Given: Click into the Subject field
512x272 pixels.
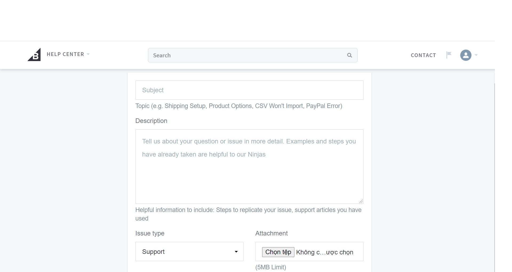Looking at the screenshot, I should click(249, 90).
